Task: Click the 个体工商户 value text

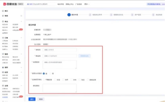Action: coord(47,35)
